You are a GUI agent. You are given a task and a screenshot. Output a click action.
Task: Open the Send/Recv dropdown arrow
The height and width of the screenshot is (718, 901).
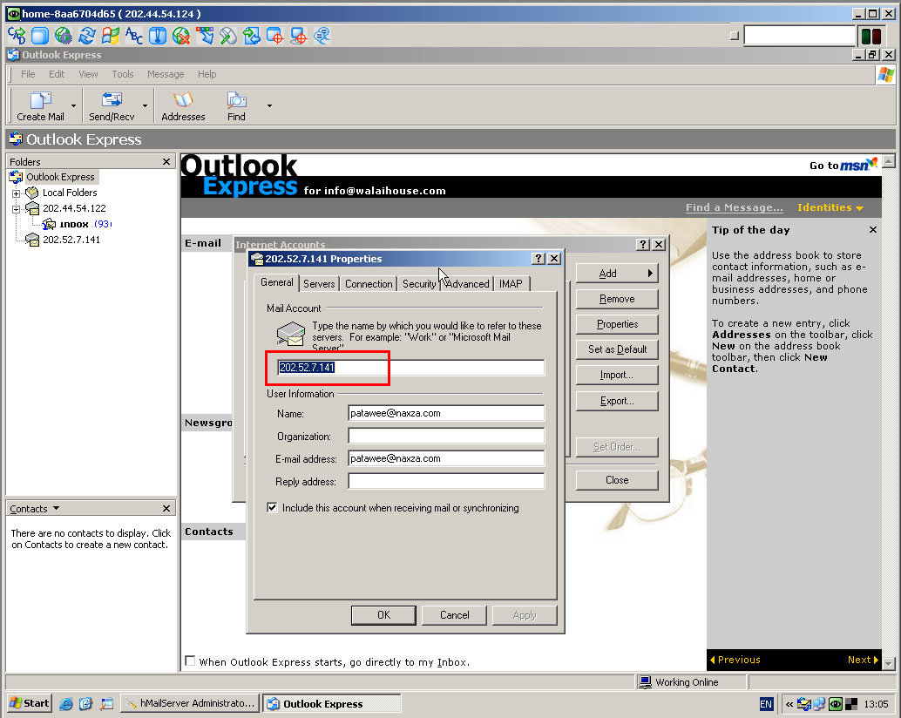[x=145, y=105]
